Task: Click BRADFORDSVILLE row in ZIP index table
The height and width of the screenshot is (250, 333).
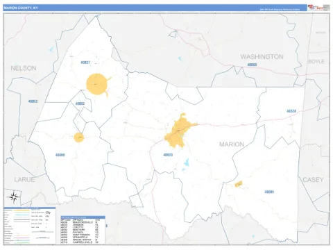Action: tap(80, 222)
